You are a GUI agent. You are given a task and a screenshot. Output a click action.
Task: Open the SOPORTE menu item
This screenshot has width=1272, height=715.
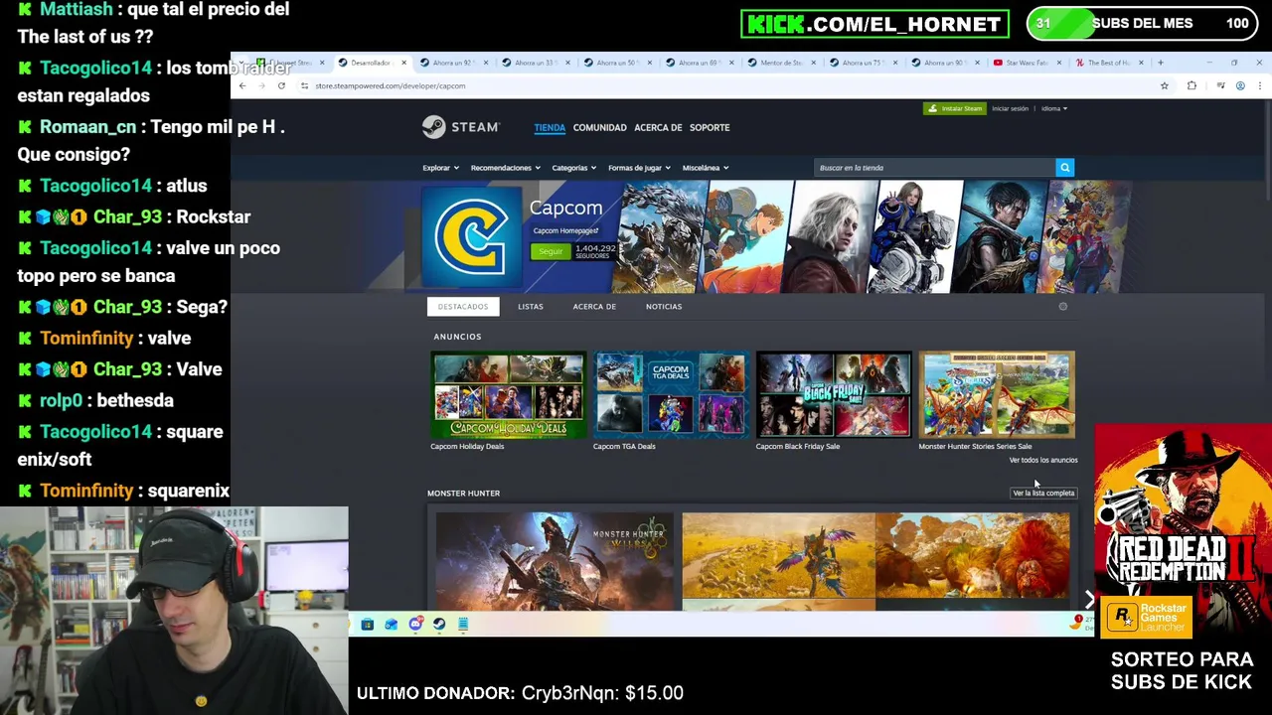(x=710, y=127)
